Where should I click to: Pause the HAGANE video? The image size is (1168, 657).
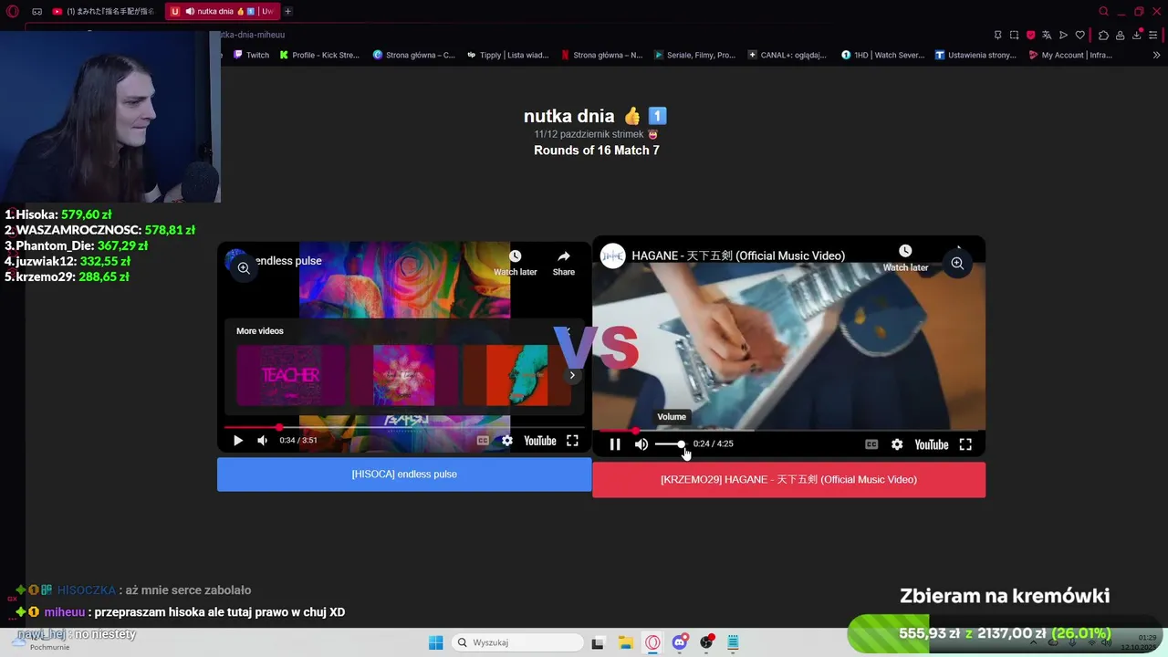pos(615,444)
